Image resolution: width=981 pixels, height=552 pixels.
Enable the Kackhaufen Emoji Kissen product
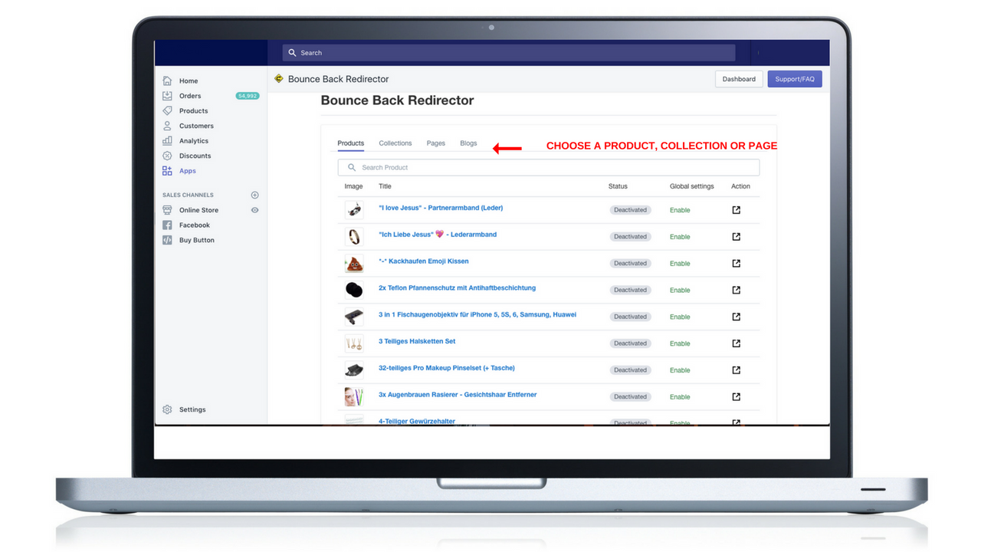(679, 263)
